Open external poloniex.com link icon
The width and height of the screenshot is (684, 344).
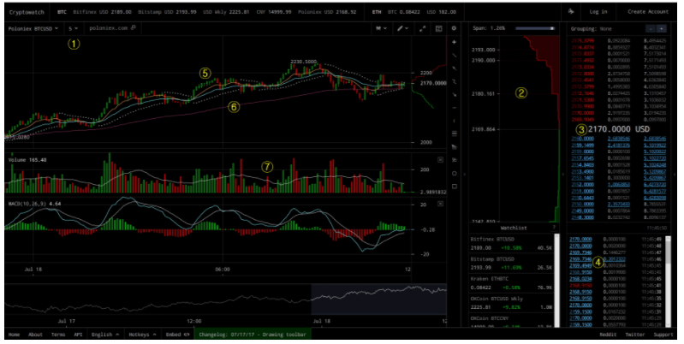click(x=134, y=28)
